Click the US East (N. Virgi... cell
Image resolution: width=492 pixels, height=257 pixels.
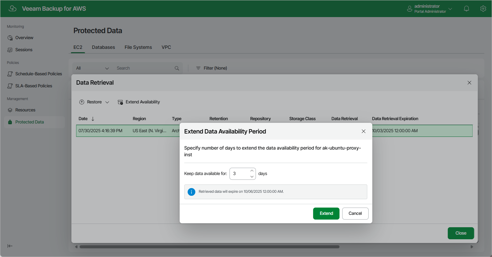[x=149, y=131]
